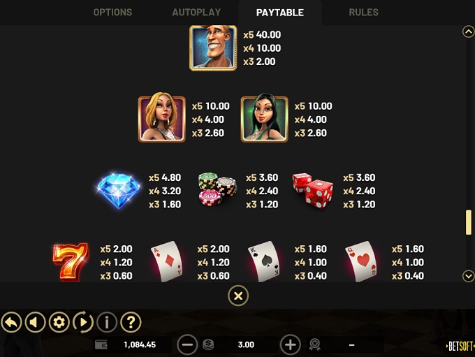Select the Paytable tab
Screen dimensions: 475x357
coord(280,13)
